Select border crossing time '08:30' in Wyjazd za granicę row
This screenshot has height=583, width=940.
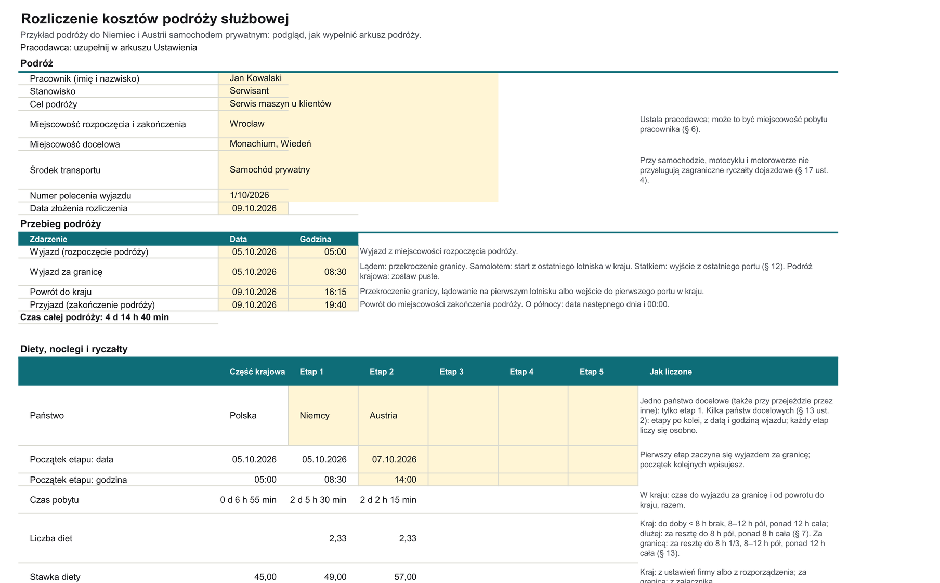click(x=323, y=272)
